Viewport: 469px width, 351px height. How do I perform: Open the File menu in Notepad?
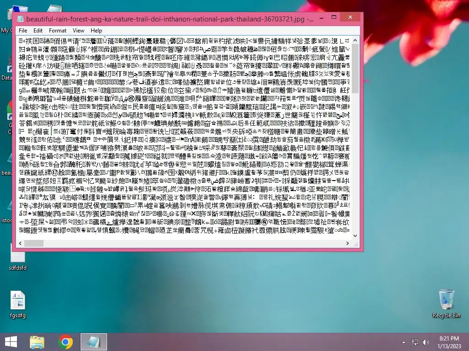coord(23,31)
